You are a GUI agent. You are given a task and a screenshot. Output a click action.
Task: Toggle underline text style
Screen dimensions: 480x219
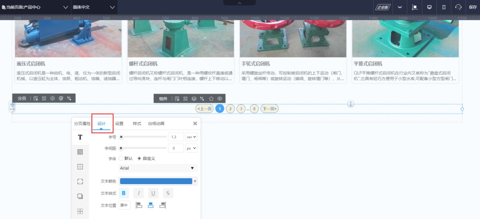(153, 193)
